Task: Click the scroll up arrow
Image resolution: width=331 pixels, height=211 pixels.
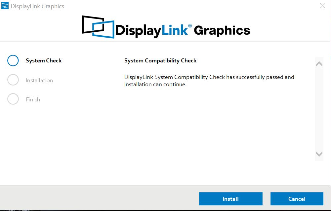Action: click(x=319, y=64)
